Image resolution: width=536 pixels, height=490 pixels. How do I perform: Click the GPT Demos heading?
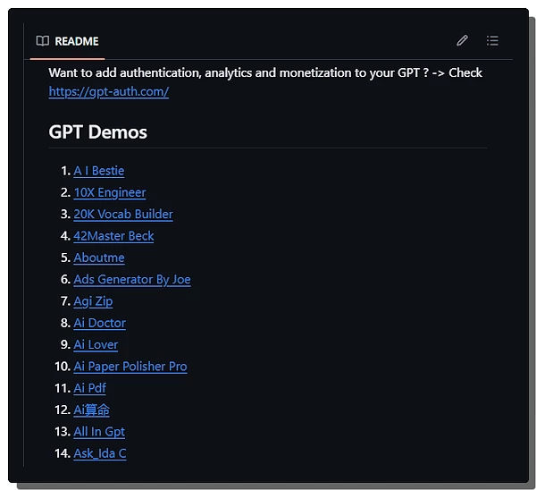(97, 132)
